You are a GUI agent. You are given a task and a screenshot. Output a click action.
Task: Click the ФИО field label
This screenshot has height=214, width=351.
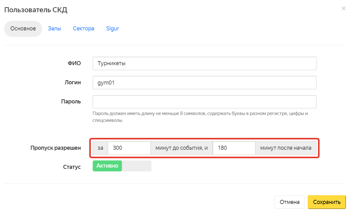tap(75, 63)
